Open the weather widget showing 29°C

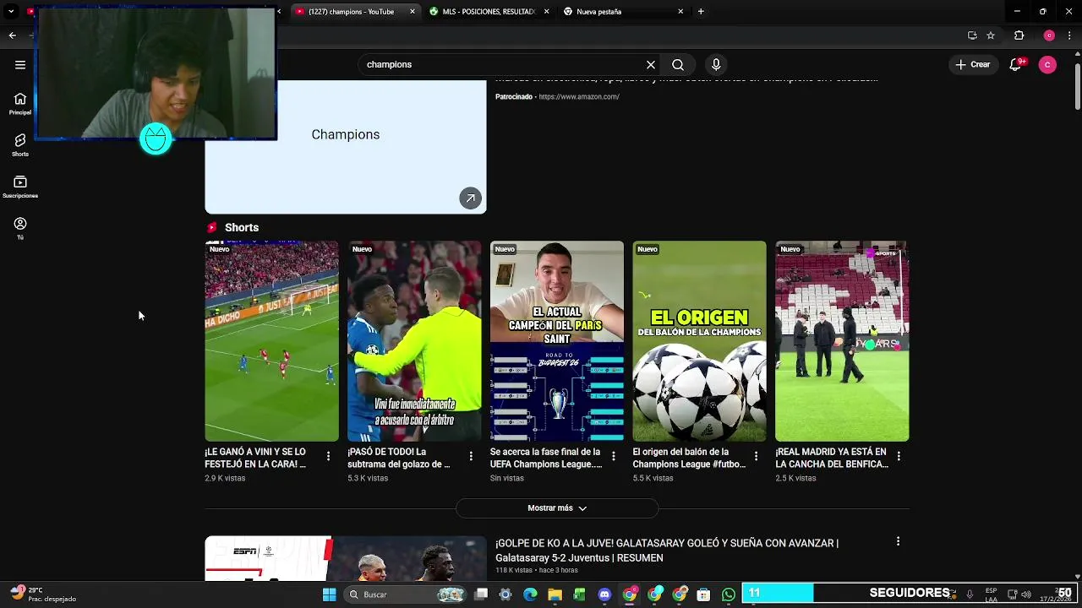point(42,594)
